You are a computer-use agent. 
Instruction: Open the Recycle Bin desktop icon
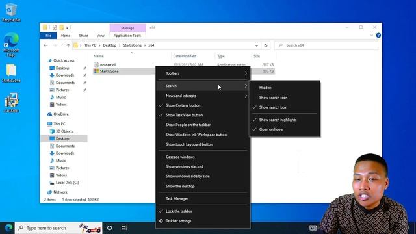(11, 12)
